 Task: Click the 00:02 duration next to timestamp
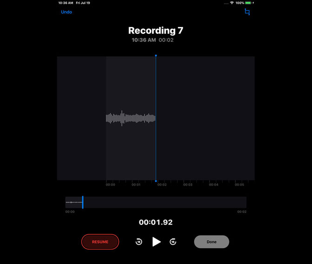click(166, 40)
